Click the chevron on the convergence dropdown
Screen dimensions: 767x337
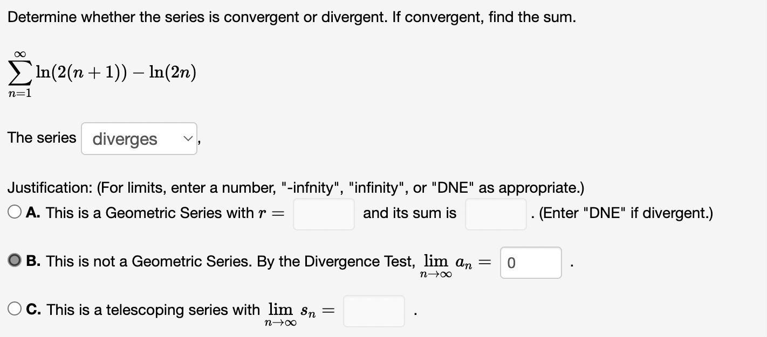tap(187, 139)
